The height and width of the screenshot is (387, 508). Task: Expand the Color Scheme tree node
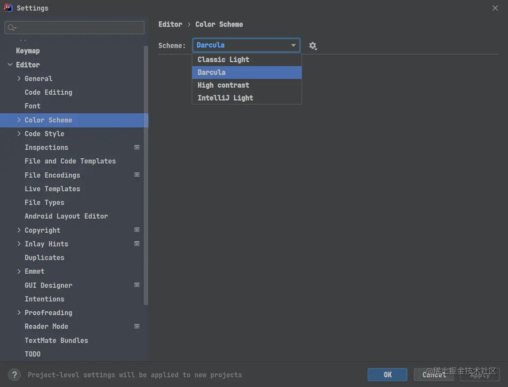click(19, 120)
